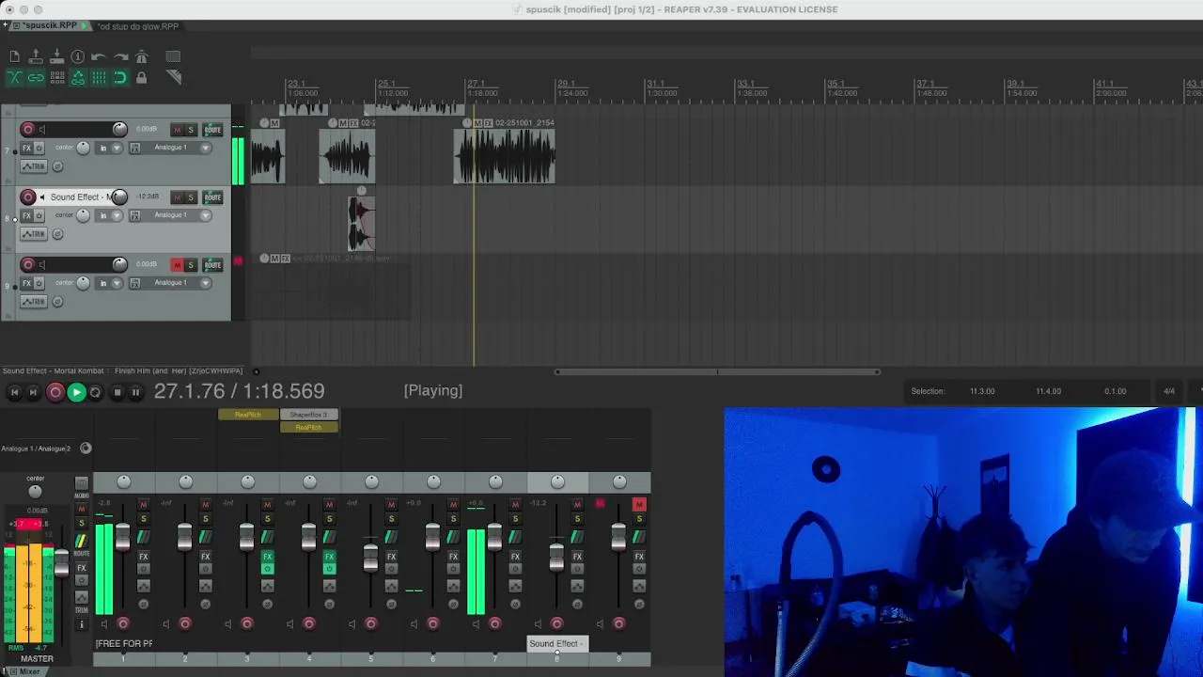Image resolution: width=1203 pixels, height=677 pixels.
Task: Pause playback with the transport Pause button
Action: pos(135,392)
